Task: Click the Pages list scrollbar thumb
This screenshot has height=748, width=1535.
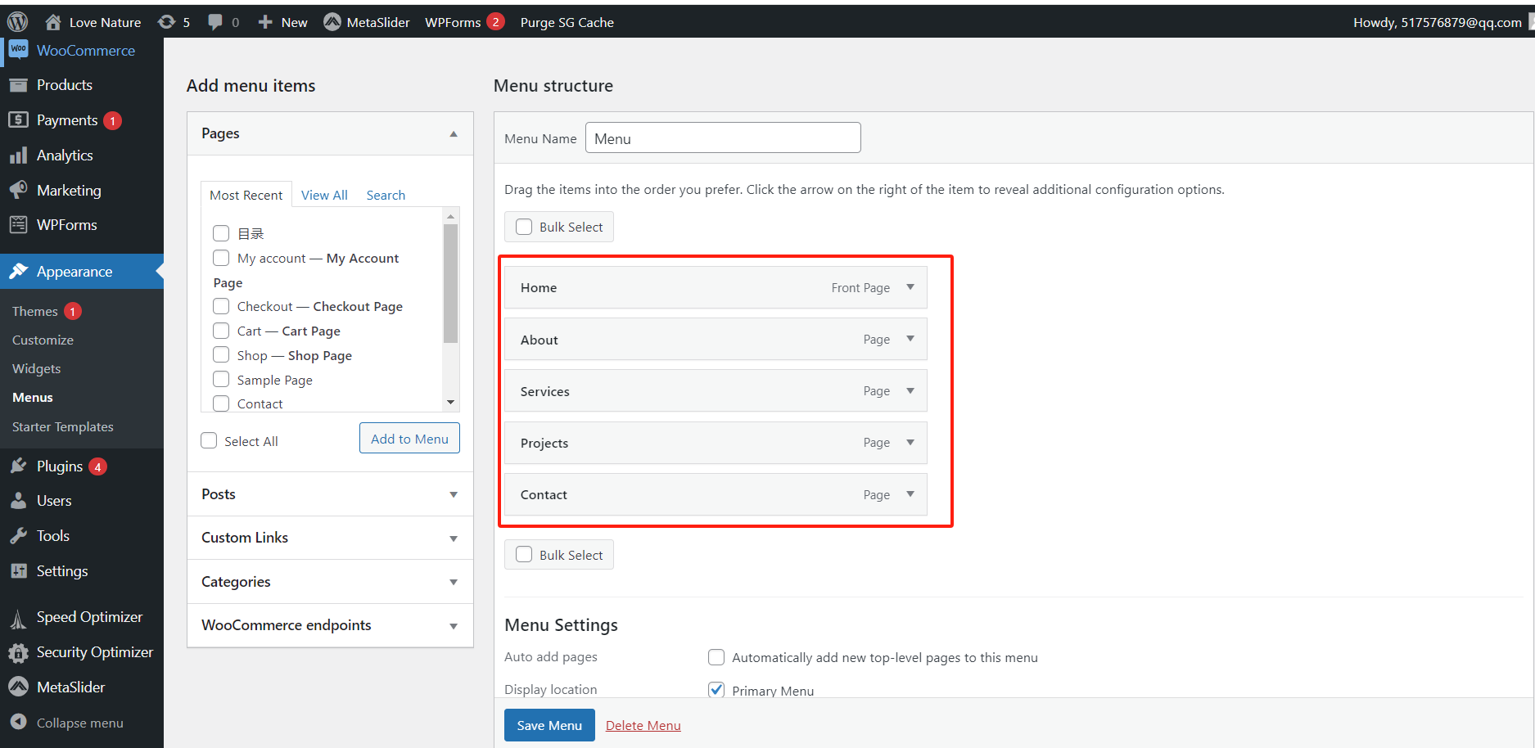Action: [x=450, y=283]
